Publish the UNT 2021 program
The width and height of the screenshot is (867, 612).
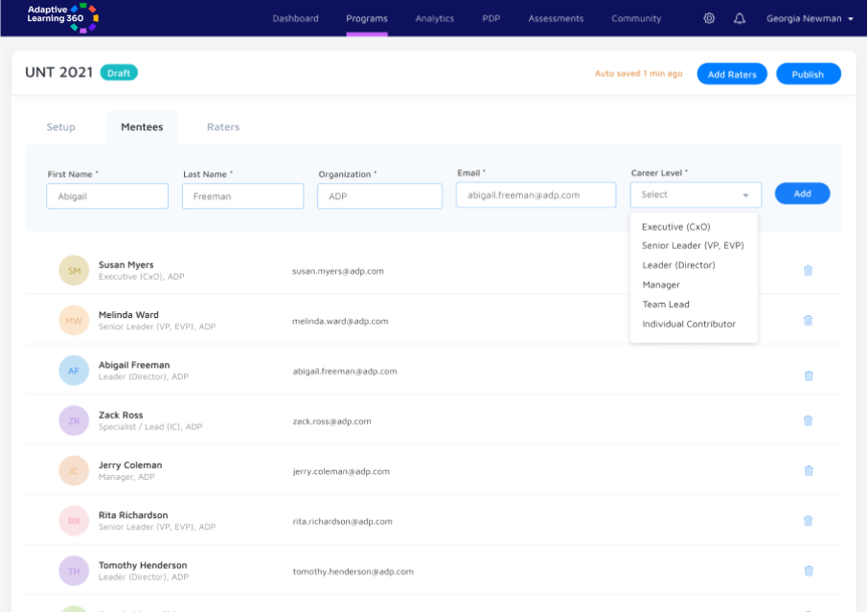pyautogui.click(x=808, y=74)
